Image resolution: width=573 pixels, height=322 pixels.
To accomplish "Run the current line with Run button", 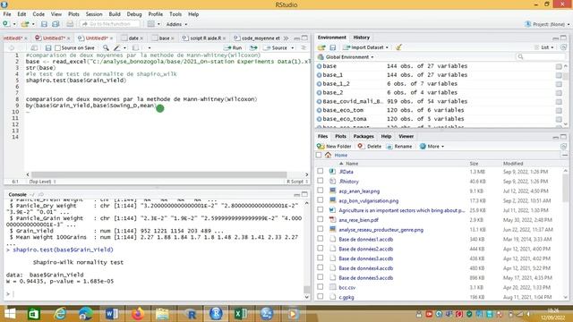I will point(233,47).
